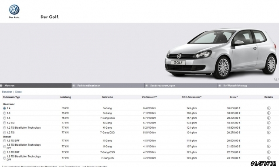Select 1.2 TSI 7-Gang-DSG radio button
The image size is (279, 167).
[x=4, y=133]
